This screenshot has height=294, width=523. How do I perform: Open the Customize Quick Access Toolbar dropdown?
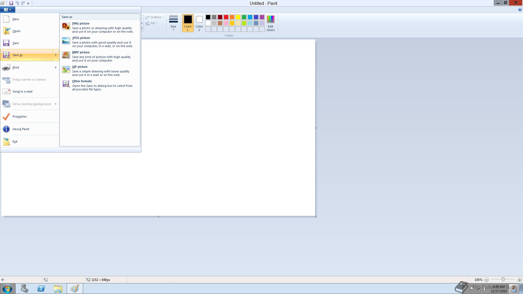pos(28,4)
